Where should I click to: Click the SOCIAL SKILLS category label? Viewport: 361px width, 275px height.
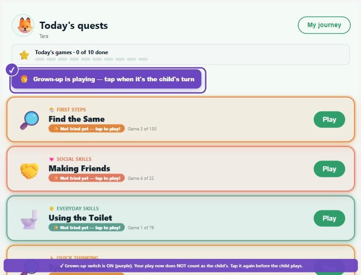[x=74, y=159]
